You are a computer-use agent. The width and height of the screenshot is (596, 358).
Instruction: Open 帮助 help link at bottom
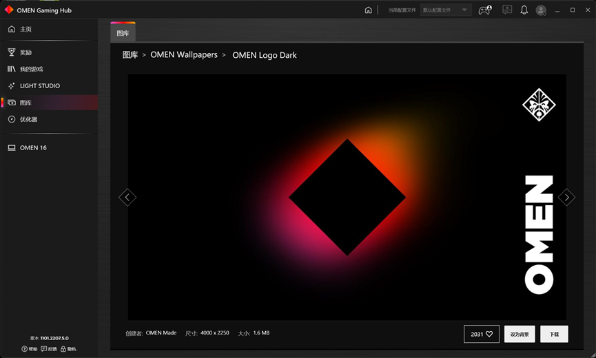tap(30, 349)
